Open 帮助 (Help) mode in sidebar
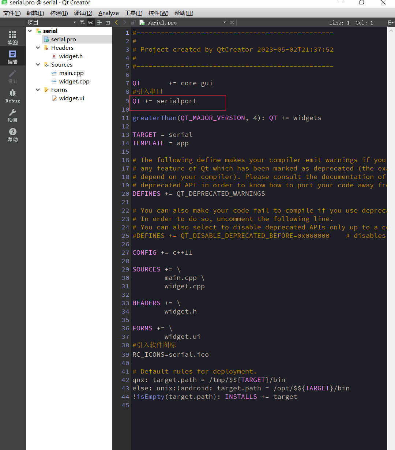This screenshot has height=450, width=395. (x=13, y=135)
